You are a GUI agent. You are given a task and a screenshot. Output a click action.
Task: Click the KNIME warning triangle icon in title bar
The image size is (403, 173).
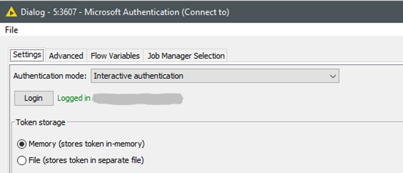[x=11, y=12]
